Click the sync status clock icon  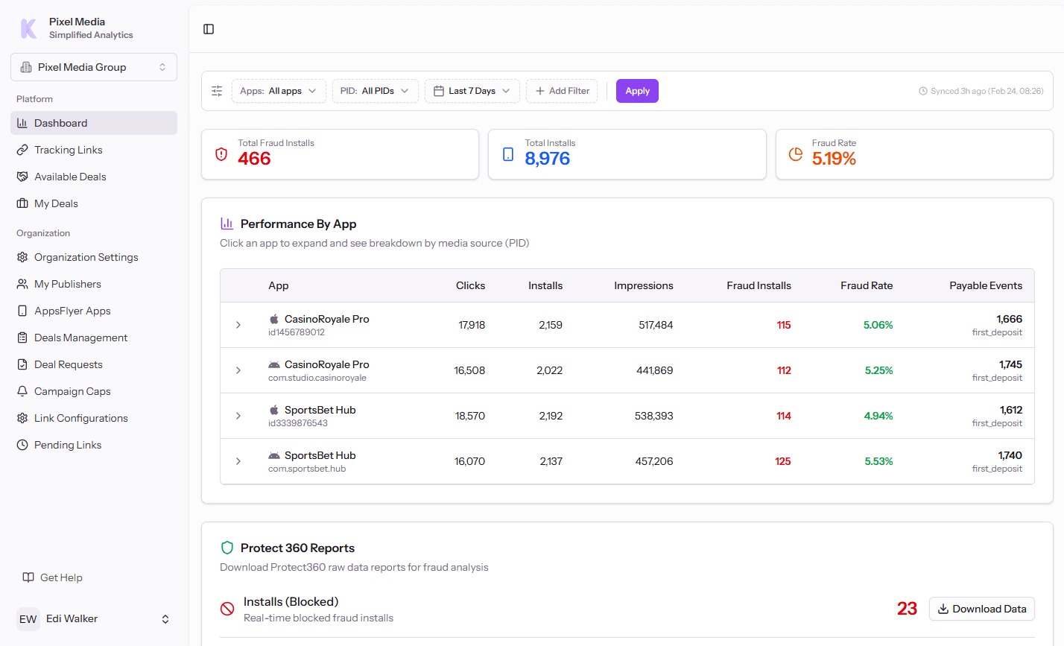tap(923, 90)
